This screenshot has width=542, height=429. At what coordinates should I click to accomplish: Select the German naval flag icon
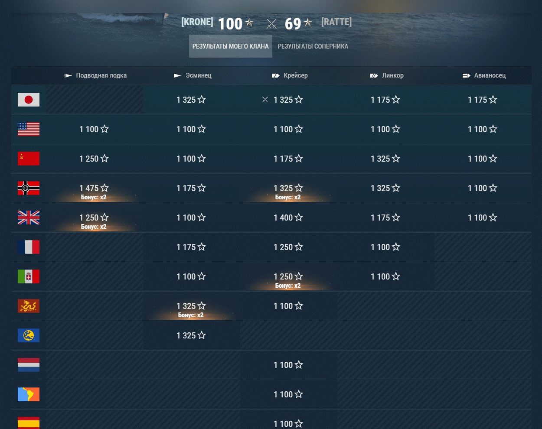(x=29, y=188)
